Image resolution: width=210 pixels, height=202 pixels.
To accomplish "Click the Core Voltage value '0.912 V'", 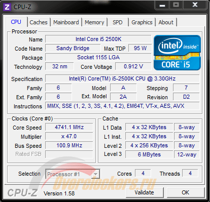I will (133, 66).
